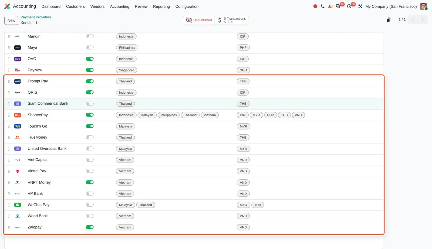
Task: Click the United Overseas Bank icon
Action: tap(18, 149)
